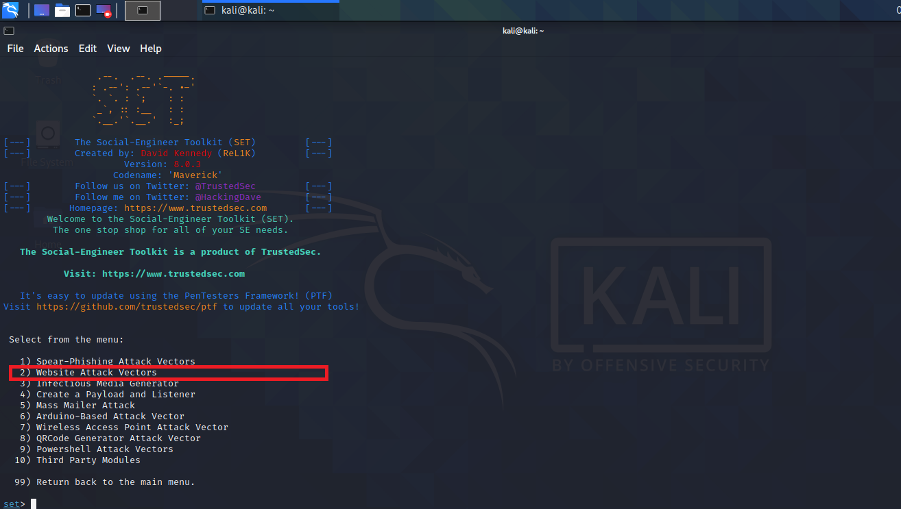The image size is (901, 509).
Task: Click the kali@kali taskbar window button
Action: 270,10
